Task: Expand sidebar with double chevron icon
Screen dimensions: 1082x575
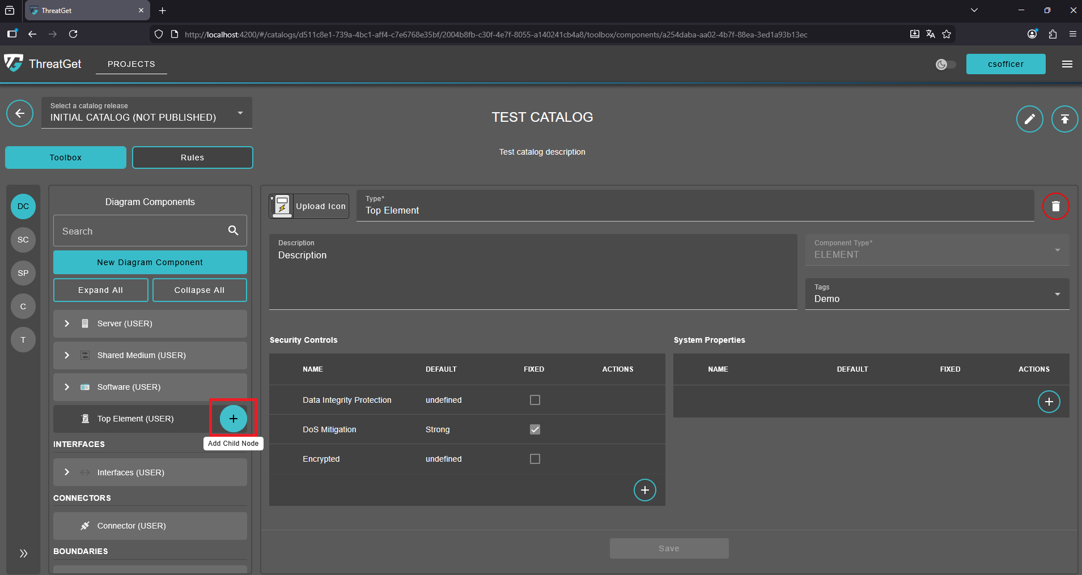Action: 23,553
